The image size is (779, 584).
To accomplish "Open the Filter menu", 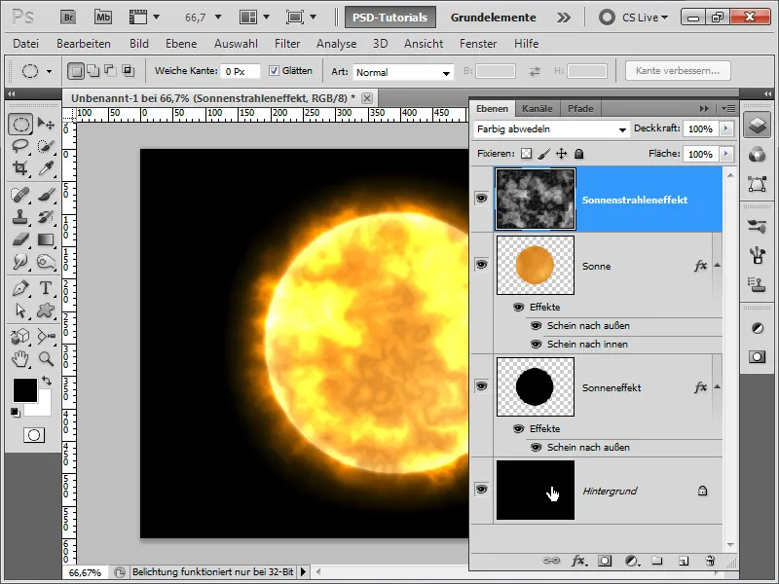I will coord(287,44).
